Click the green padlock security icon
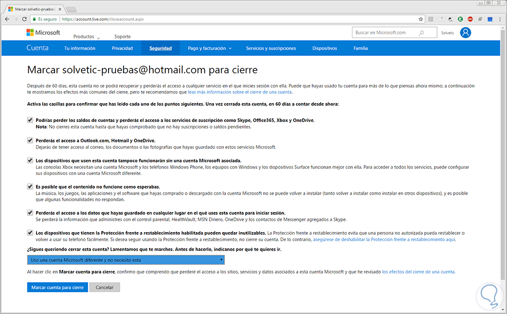The image size is (507, 314). pos(34,19)
